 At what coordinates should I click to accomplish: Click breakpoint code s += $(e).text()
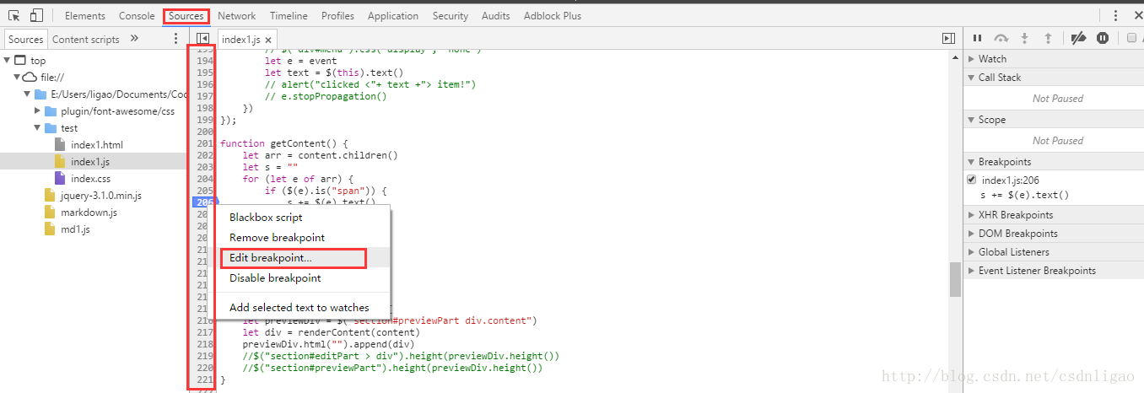pyautogui.click(x=1024, y=195)
